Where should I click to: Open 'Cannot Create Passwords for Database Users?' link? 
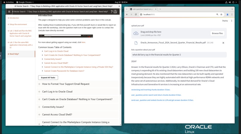(x=64, y=71)
